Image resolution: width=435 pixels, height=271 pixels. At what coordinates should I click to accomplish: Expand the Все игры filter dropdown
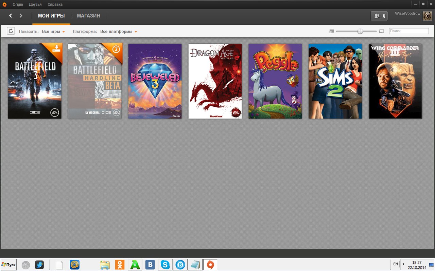(x=53, y=32)
